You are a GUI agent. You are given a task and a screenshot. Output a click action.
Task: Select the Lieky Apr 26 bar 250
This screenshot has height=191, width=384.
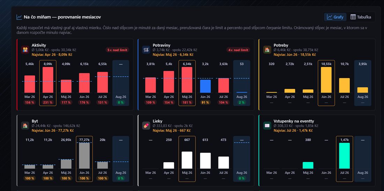(x=169, y=166)
